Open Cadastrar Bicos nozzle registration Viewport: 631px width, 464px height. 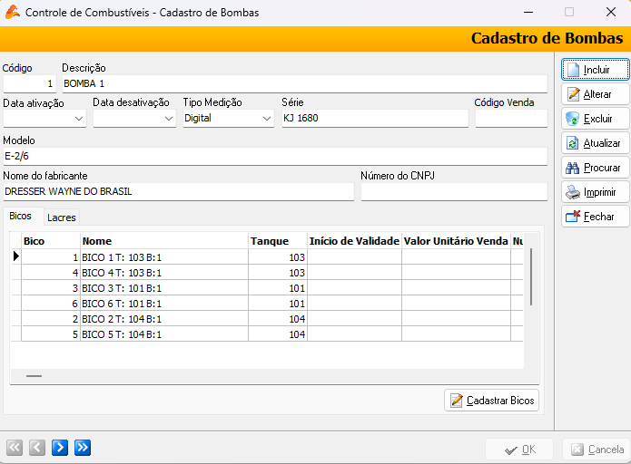coord(493,400)
